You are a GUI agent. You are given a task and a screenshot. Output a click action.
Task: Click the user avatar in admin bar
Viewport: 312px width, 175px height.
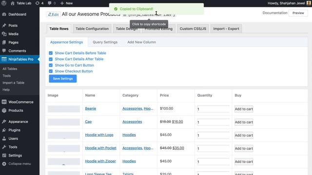tap(309, 3)
